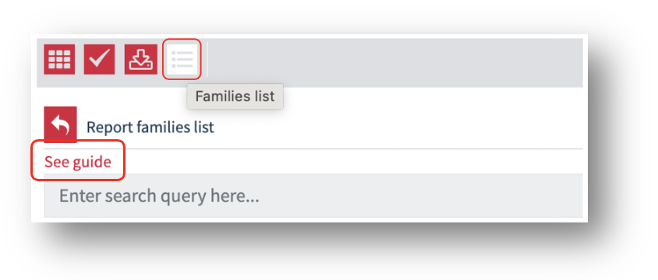Select the bulleted list icon outlined in red

tap(182, 59)
